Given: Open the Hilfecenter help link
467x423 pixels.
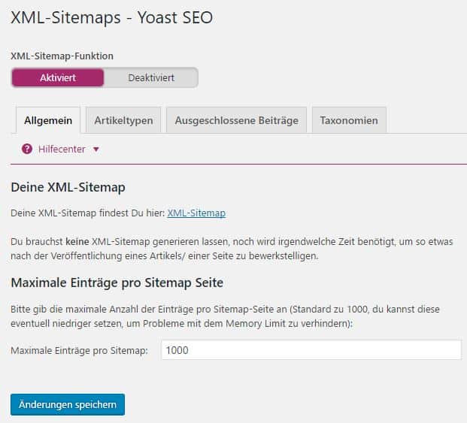Looking at the screenshot, I should [62, 149].
